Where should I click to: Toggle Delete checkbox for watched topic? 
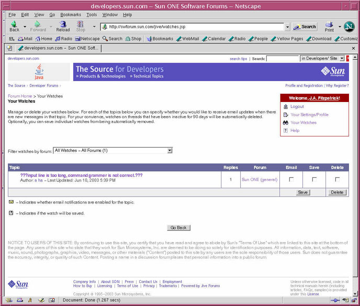coord(337,179)
